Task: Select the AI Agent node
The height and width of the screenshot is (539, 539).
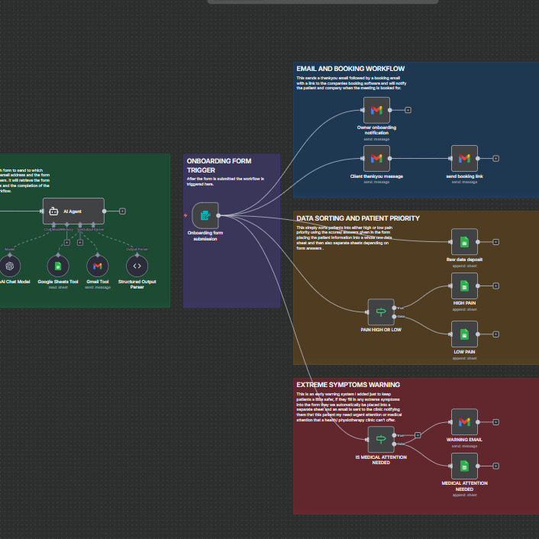Action: pyautogui.click(x=73, y=211)
